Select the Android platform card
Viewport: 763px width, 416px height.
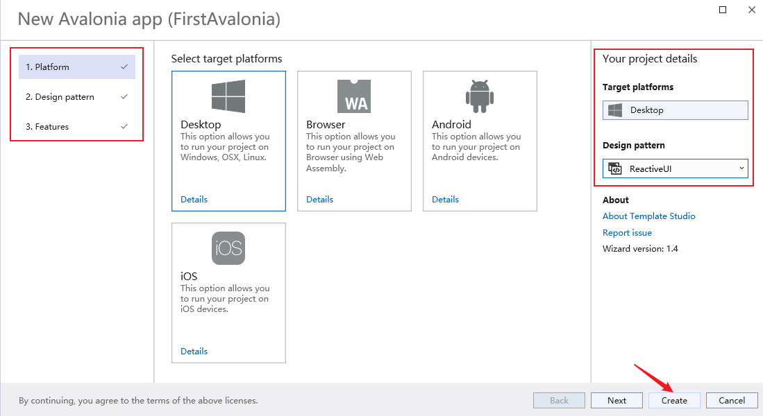[x=480, y=141]
